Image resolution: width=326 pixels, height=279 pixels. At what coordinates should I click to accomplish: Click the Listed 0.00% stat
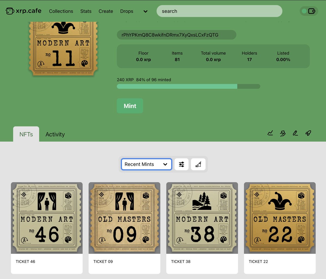point(283,56)
